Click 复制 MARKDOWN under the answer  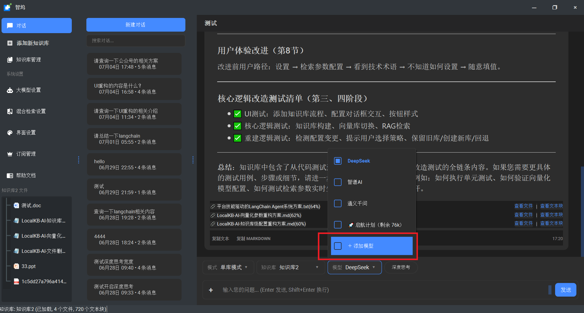(253, 239)
